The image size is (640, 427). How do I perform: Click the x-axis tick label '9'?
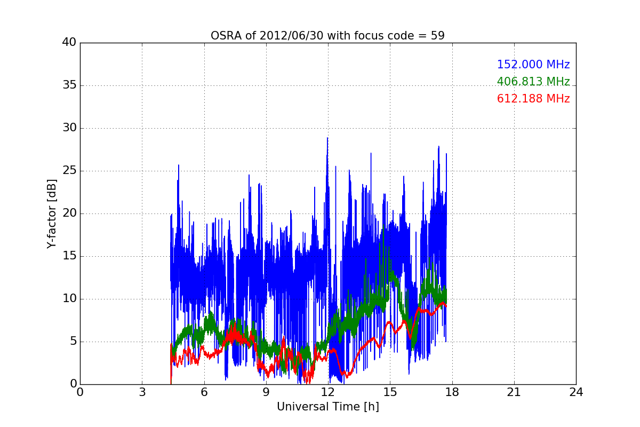click(x=266, y=392)
